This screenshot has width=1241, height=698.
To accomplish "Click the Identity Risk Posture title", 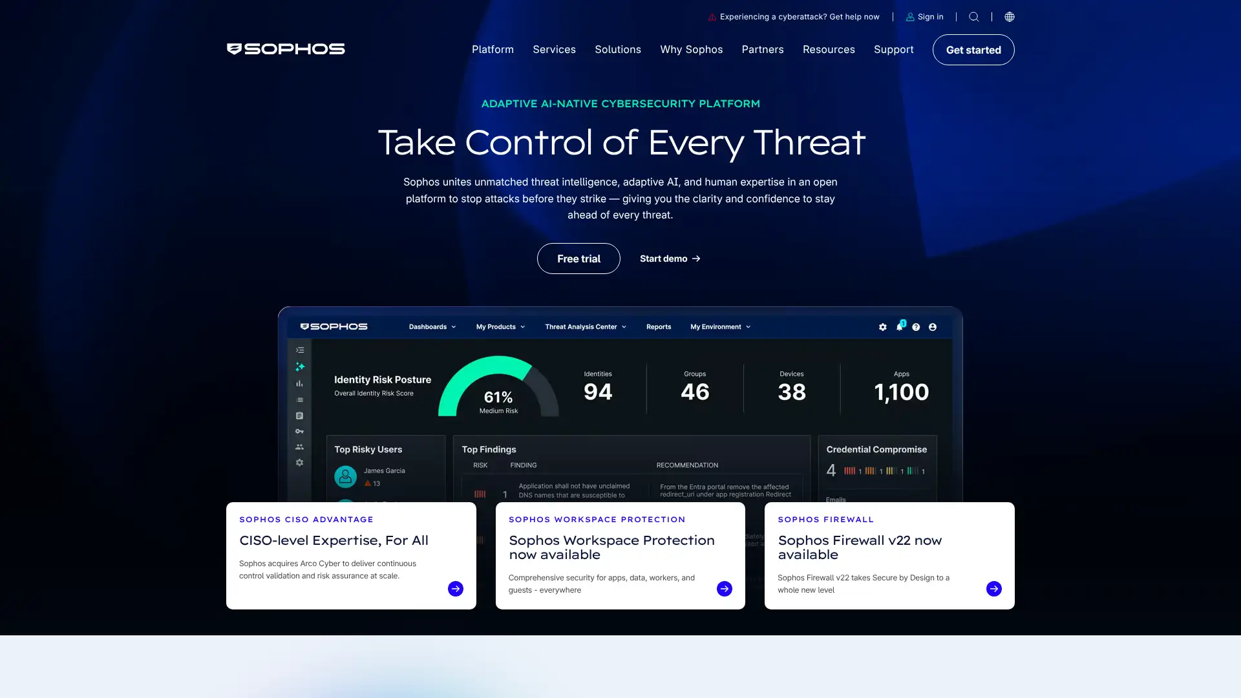I will (x=383, y=380).
